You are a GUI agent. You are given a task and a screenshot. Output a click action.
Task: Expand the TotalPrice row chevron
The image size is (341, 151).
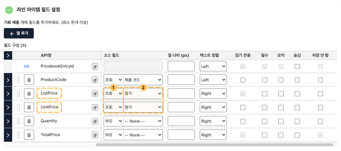coord(8,135)
